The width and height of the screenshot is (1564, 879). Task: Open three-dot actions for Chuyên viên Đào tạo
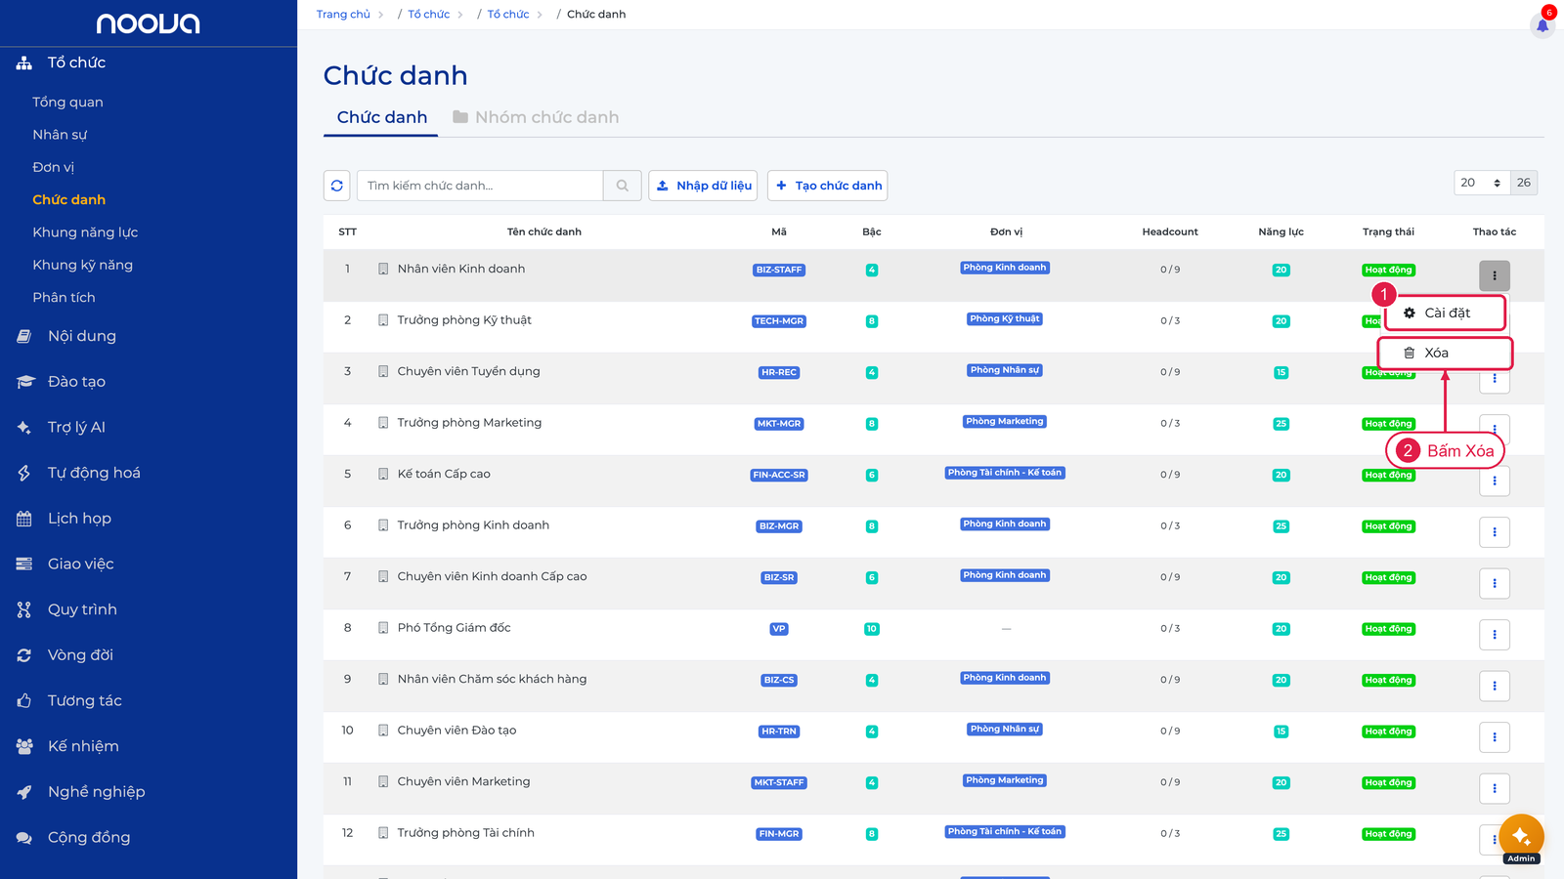[x=1495, y=737]
